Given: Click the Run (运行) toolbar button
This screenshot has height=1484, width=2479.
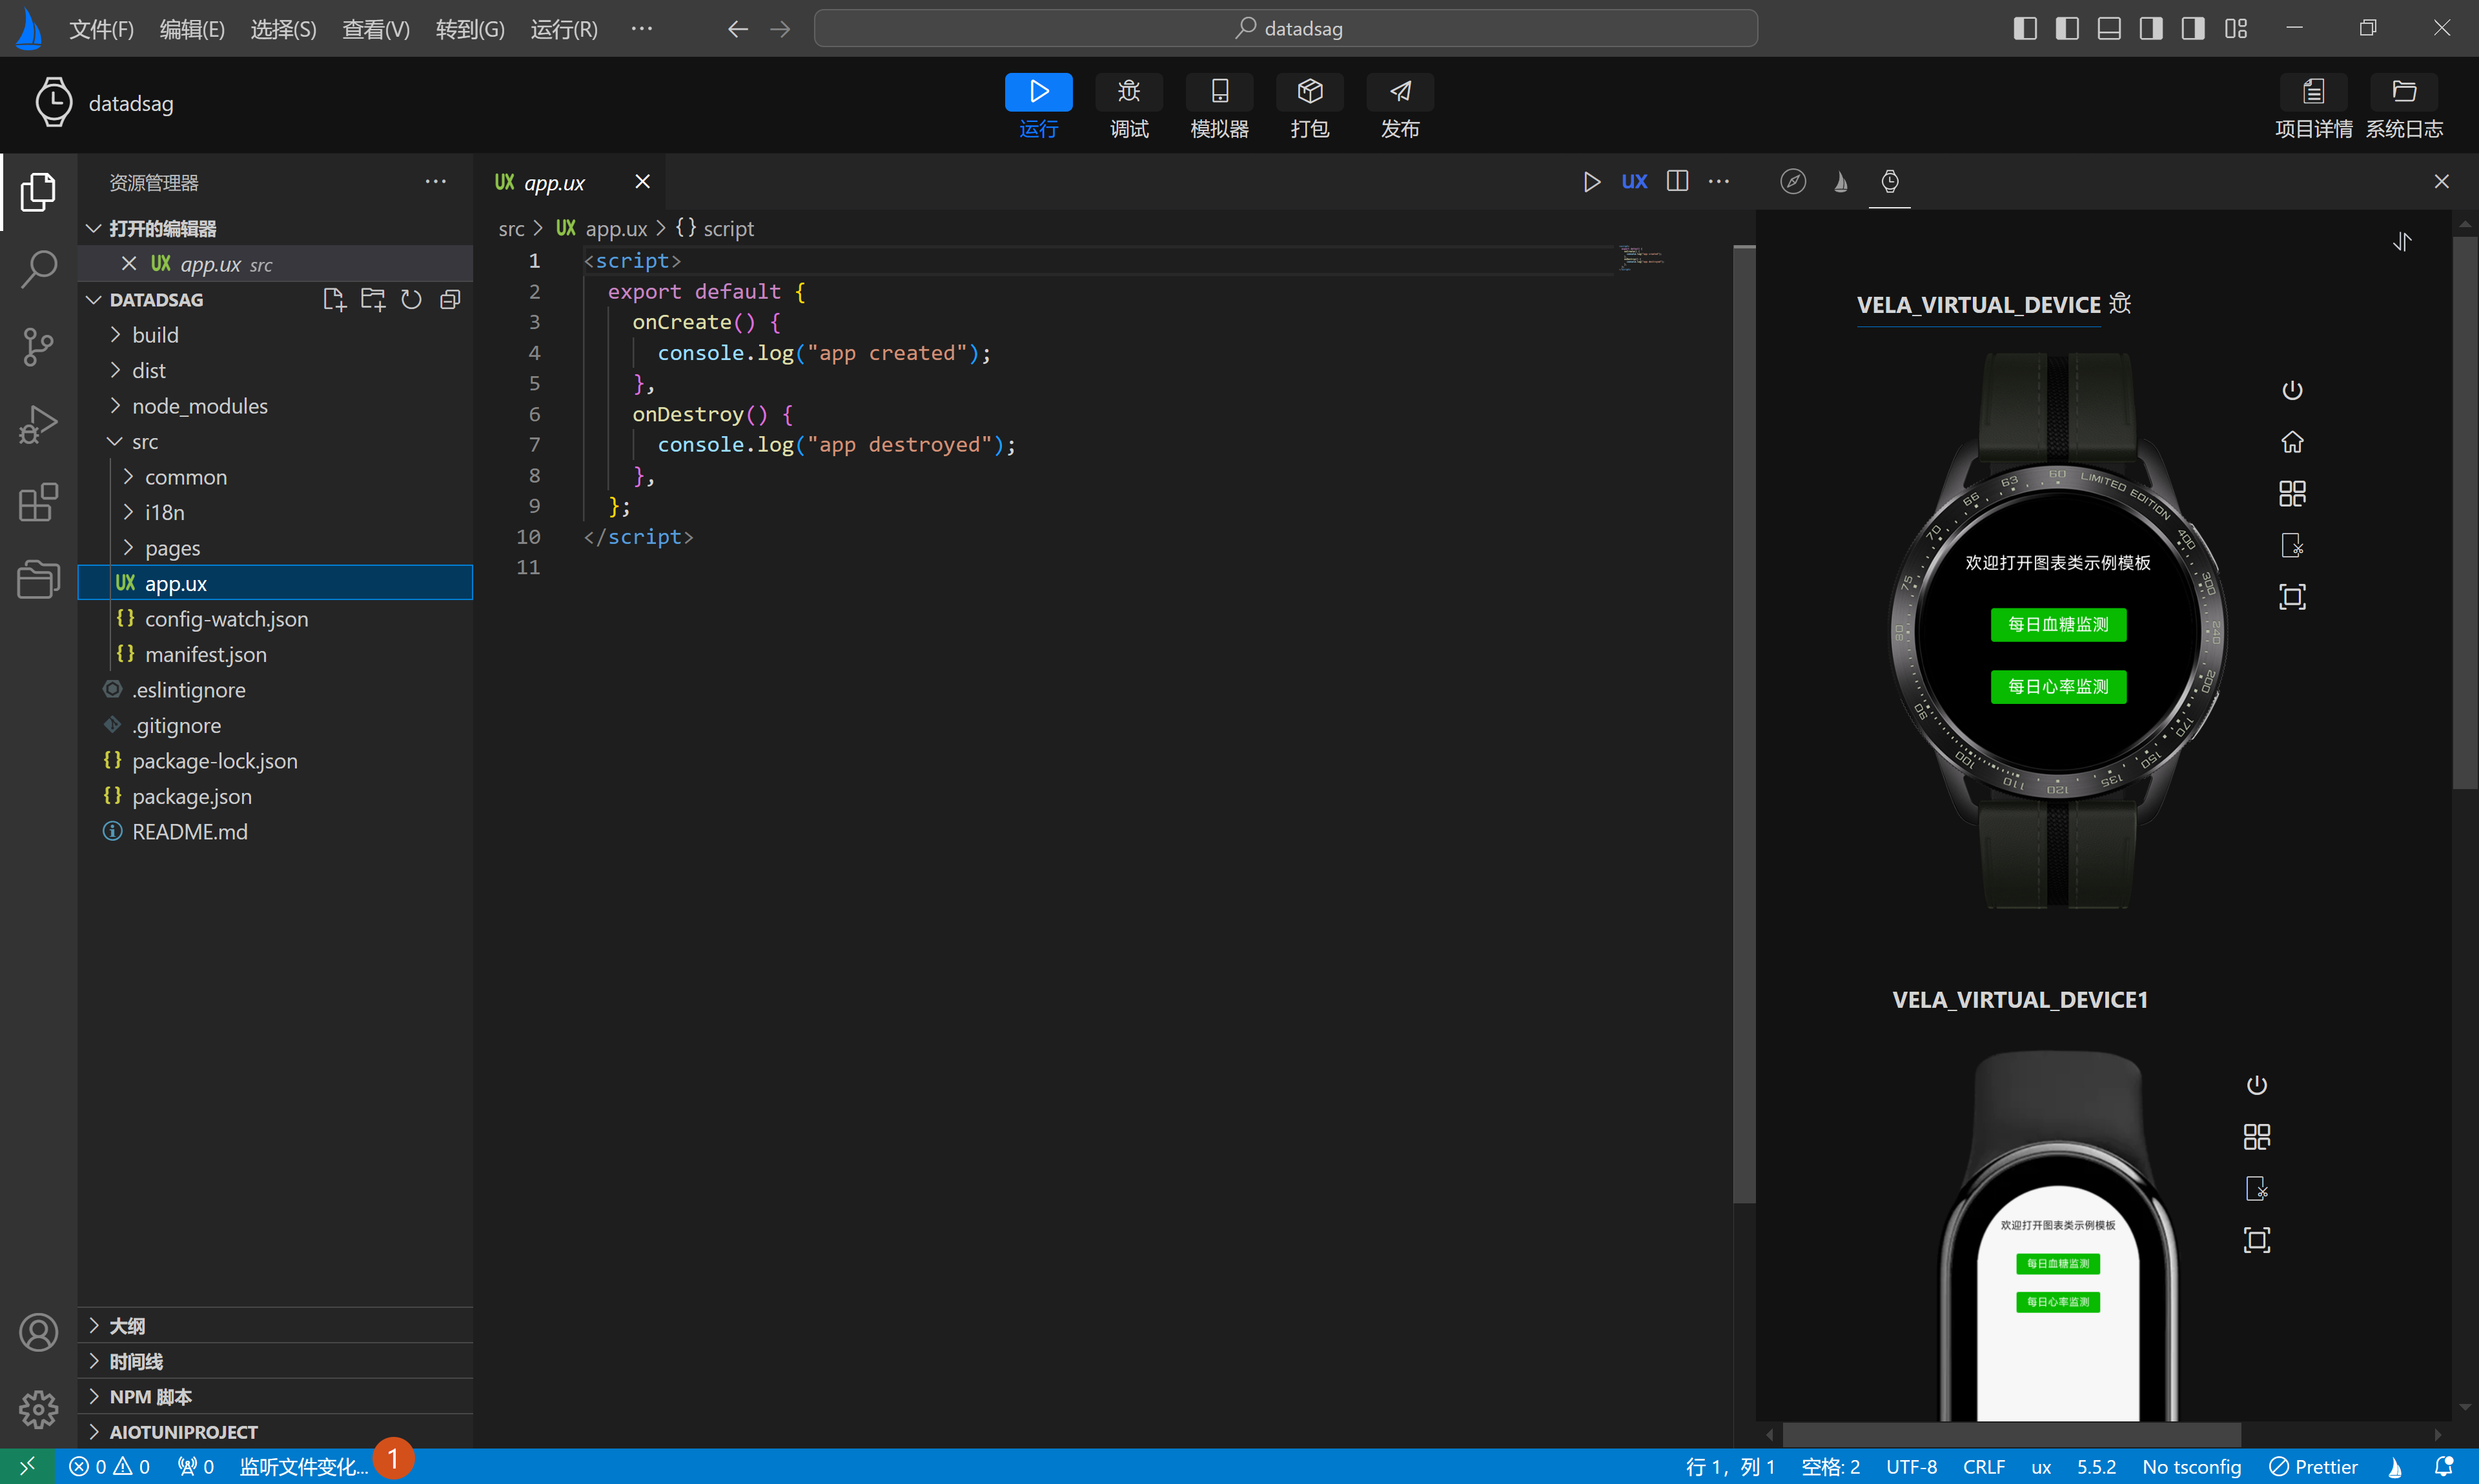Looking at the screenshot, I should tap(1037, 92).
